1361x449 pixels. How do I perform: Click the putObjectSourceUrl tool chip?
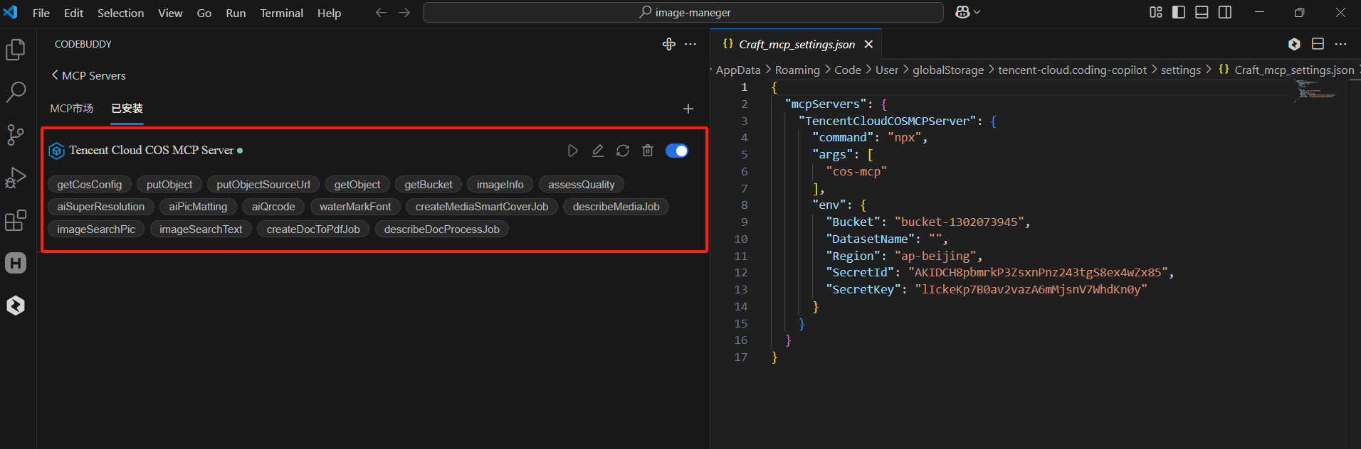pos(263,185)
